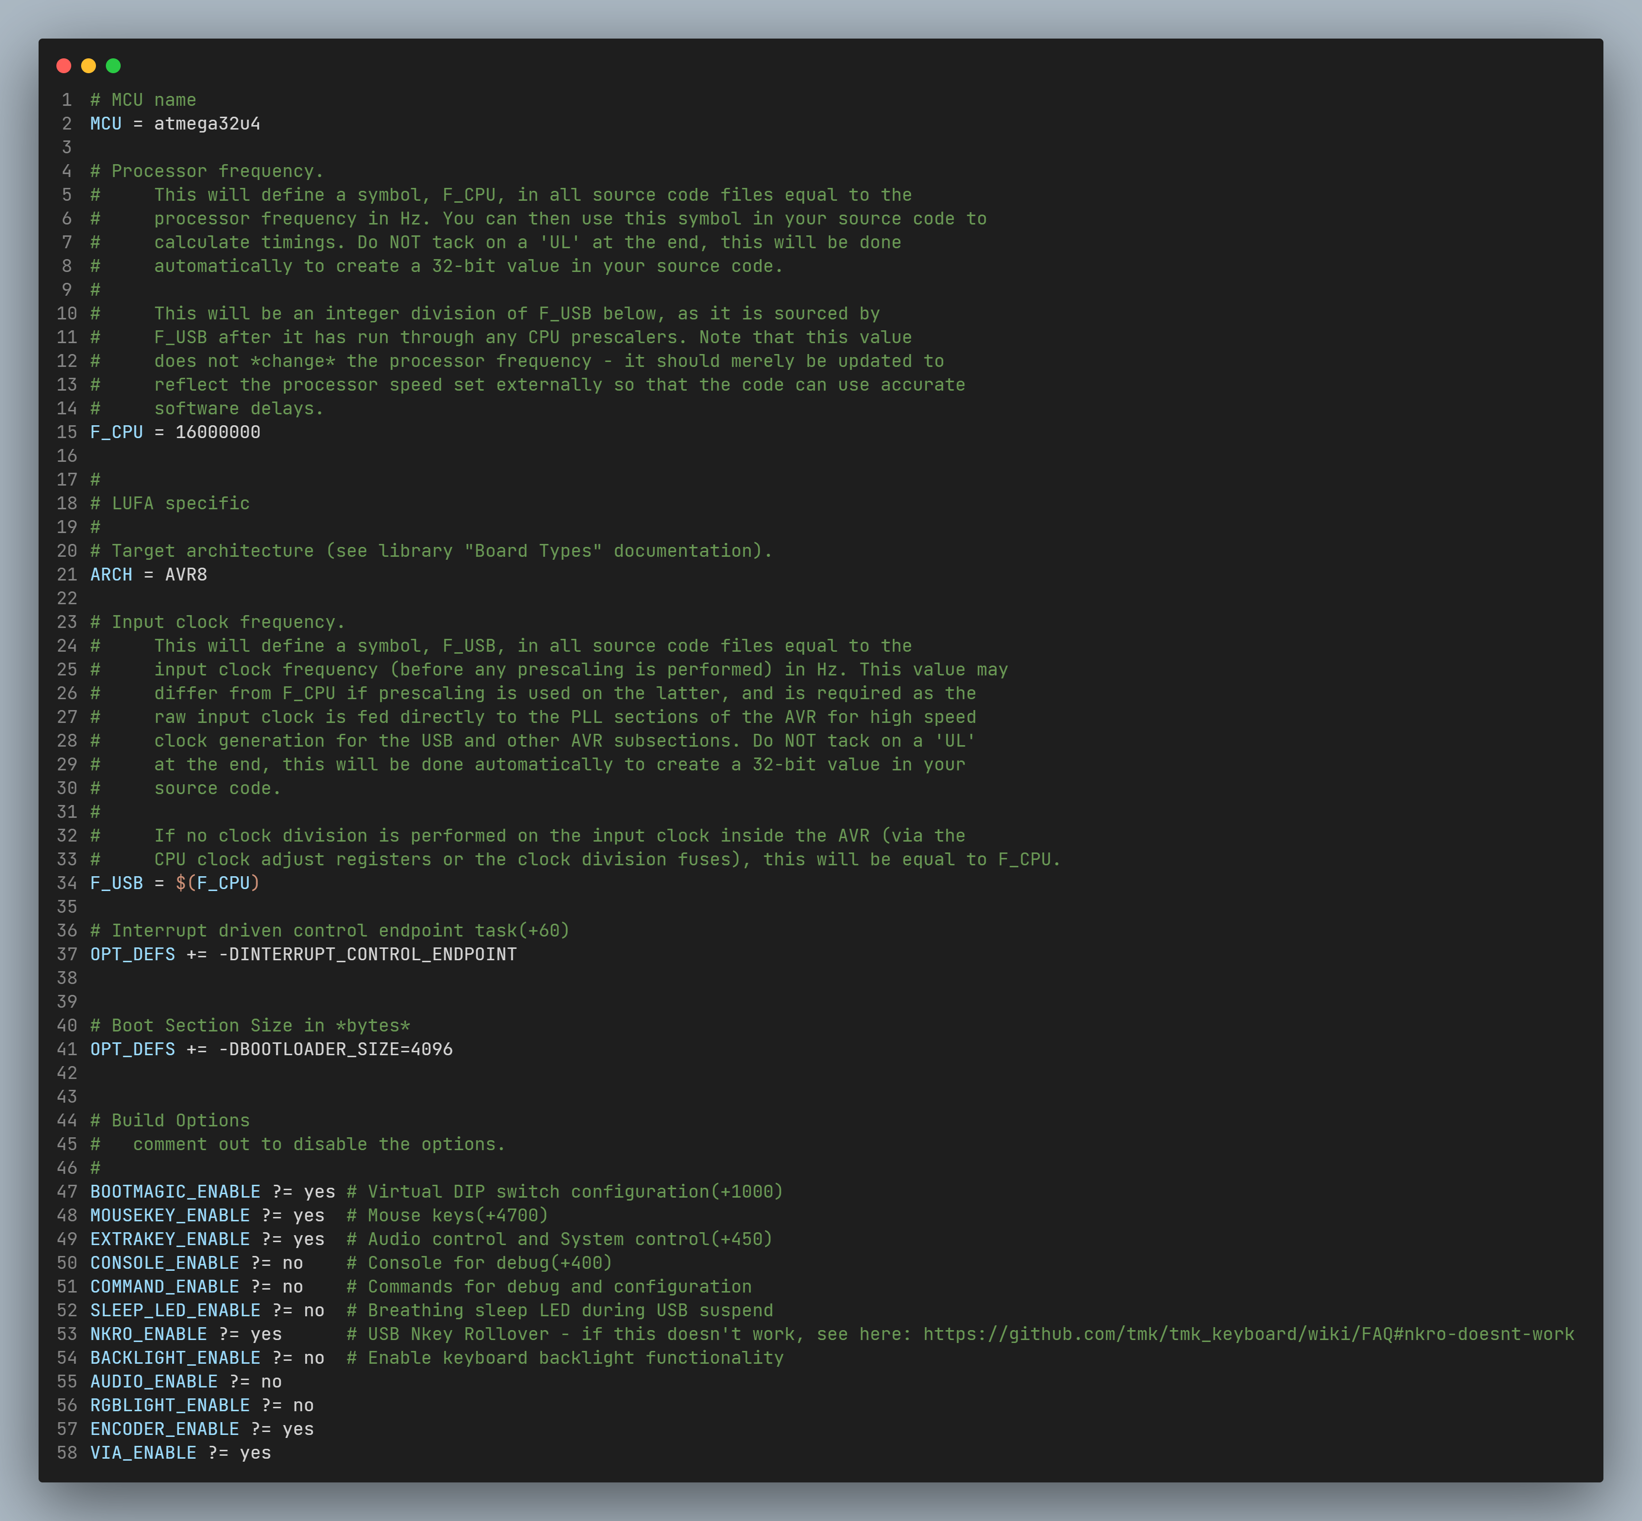Click the 'BOOTMAGIC_ENABLE' variable
Viewport: 1642px width, 1521px height.
175,1192
